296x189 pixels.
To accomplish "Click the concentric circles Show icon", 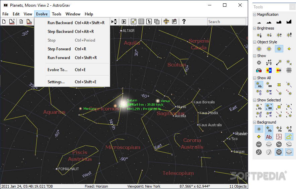I will click(259, 62).
